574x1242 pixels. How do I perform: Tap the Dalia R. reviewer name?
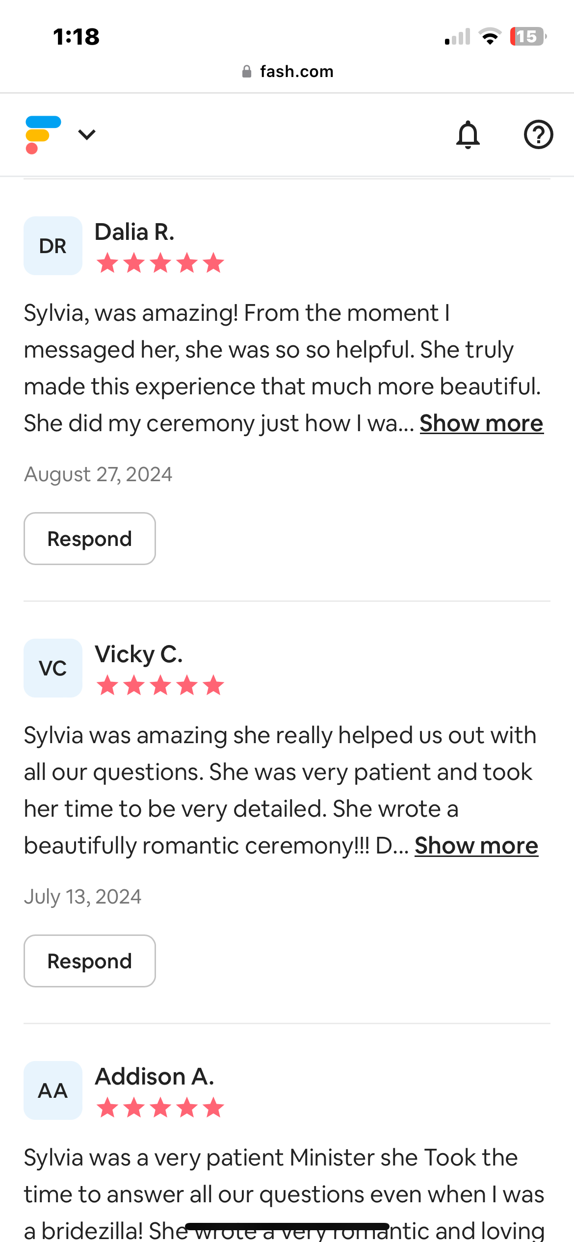(x=134, y=232)
